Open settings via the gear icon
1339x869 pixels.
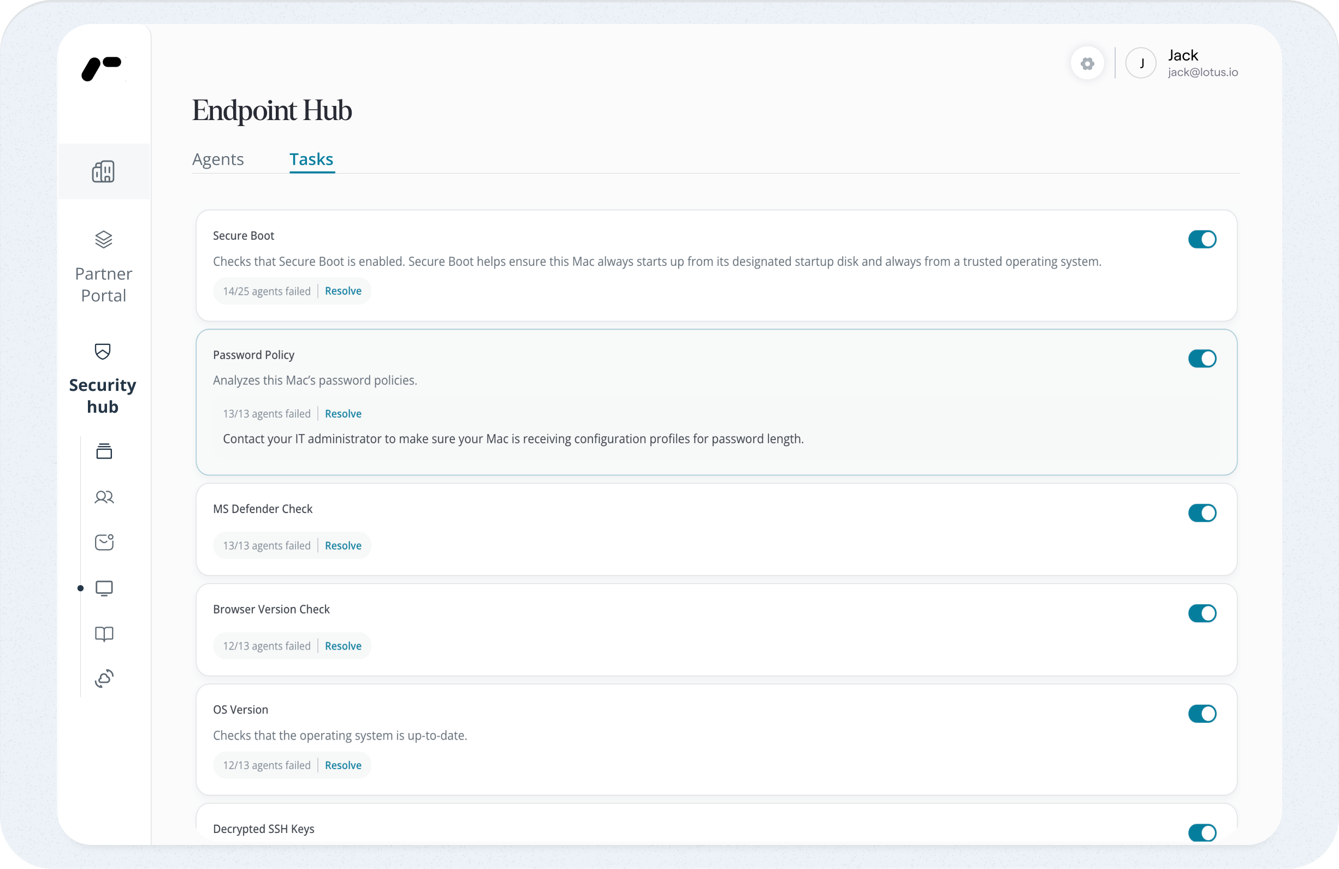tap(1087, 63)
